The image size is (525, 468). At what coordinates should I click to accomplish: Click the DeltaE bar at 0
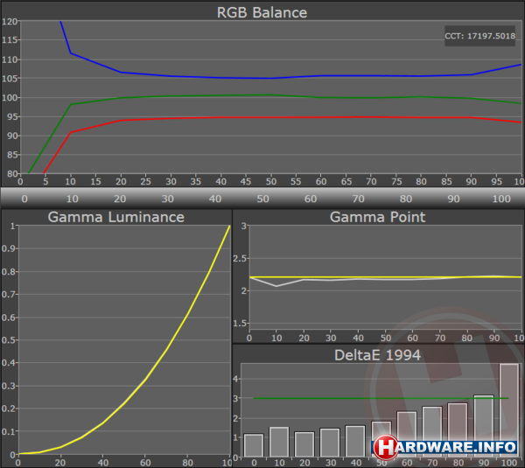(253, 444)
